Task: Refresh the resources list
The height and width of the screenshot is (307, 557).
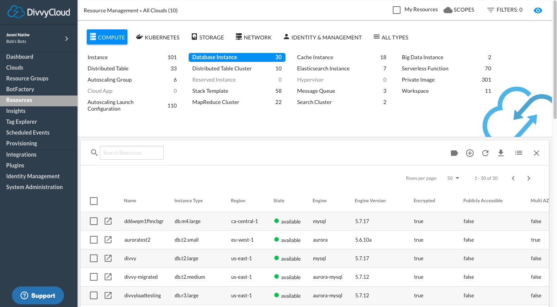Action: click(x=485, y=153)
